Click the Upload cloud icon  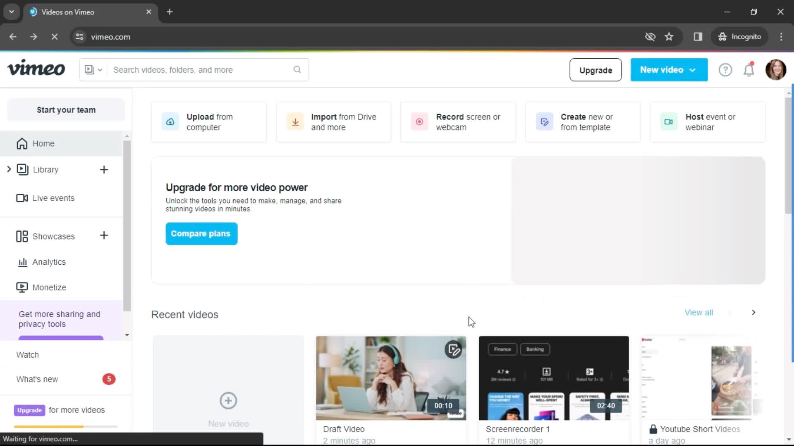170,122
